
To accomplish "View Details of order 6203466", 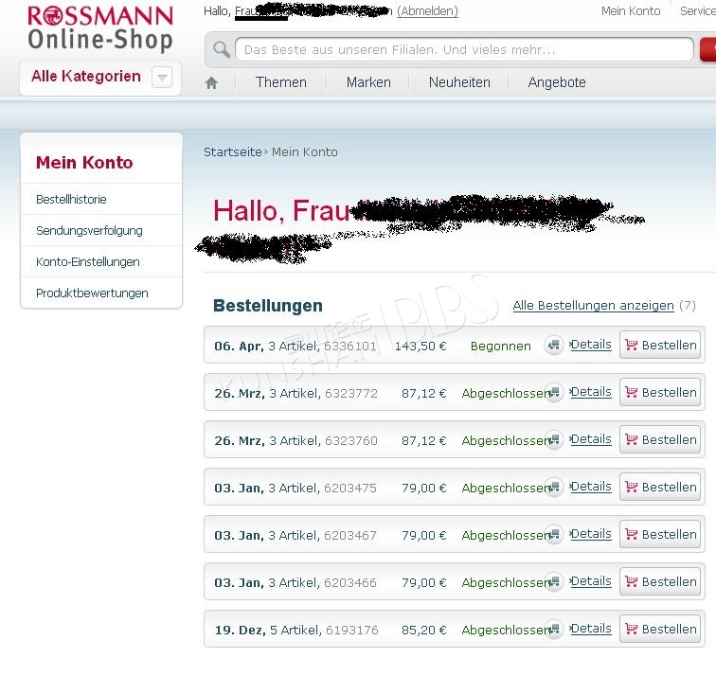I will point(591,581).
